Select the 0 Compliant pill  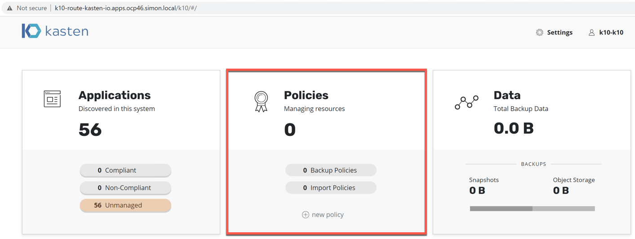point(125,170)
